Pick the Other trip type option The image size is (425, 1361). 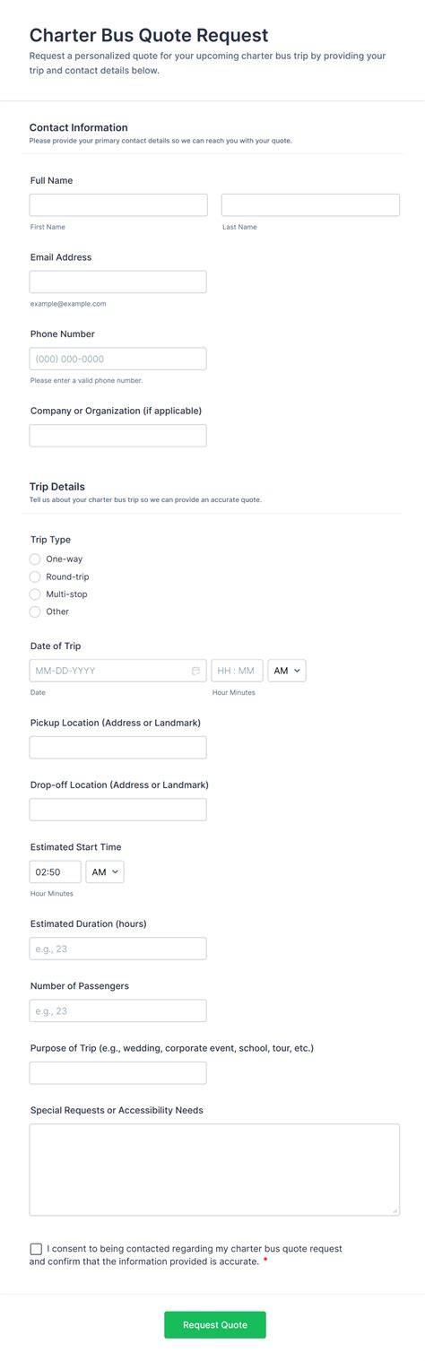pyautogui.click(x=35, y=611)
